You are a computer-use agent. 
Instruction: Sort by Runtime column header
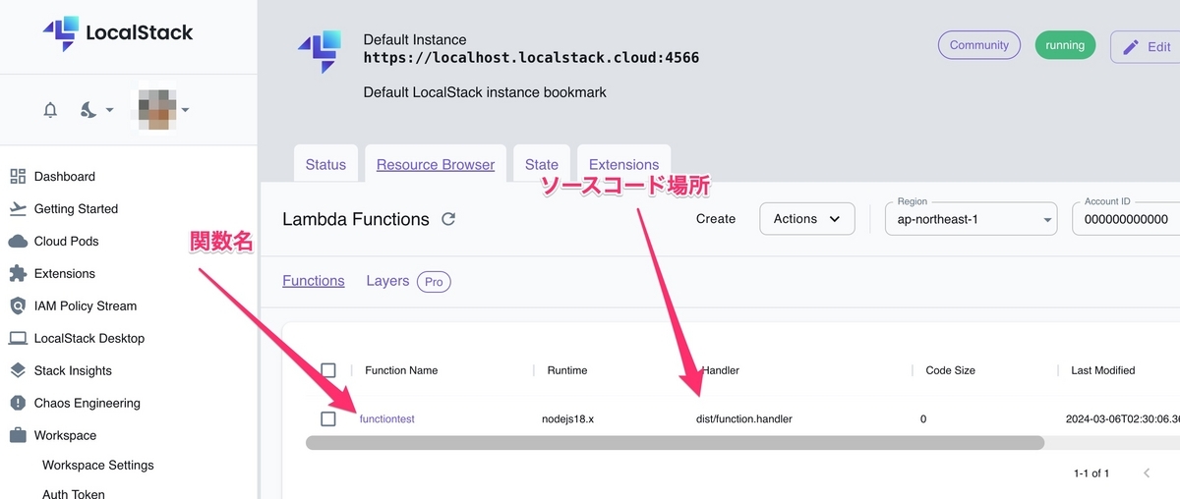(567, 370)
